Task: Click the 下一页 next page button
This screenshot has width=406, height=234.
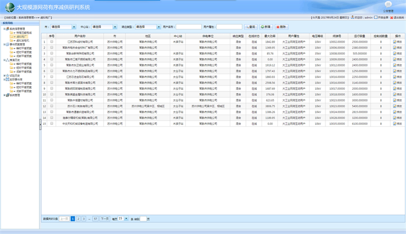Action: point(105,219)
